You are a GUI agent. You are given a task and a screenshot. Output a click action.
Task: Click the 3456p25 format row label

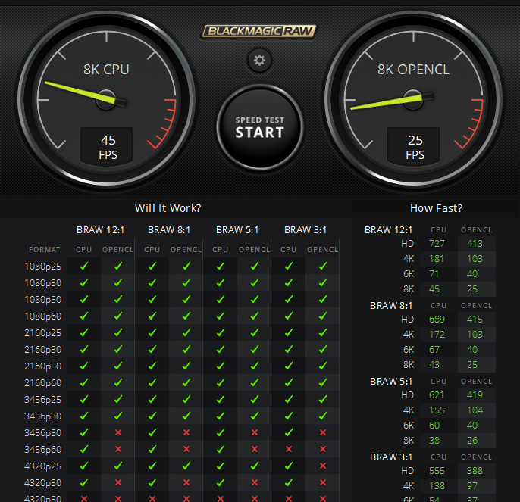click(x=42, y=399)
